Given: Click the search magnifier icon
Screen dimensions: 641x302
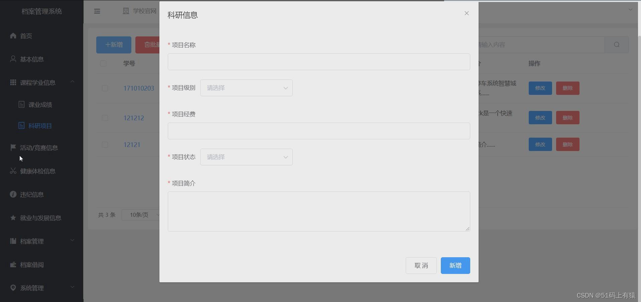Looking at the screenshot, I should coord(617,44).
